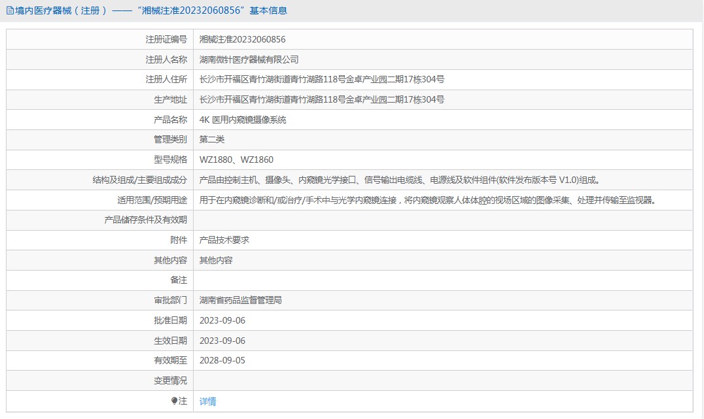Screen dimensions: 704x419
Task: Click the expiry date 2028-09-05
Action: [x=222, y=360]
